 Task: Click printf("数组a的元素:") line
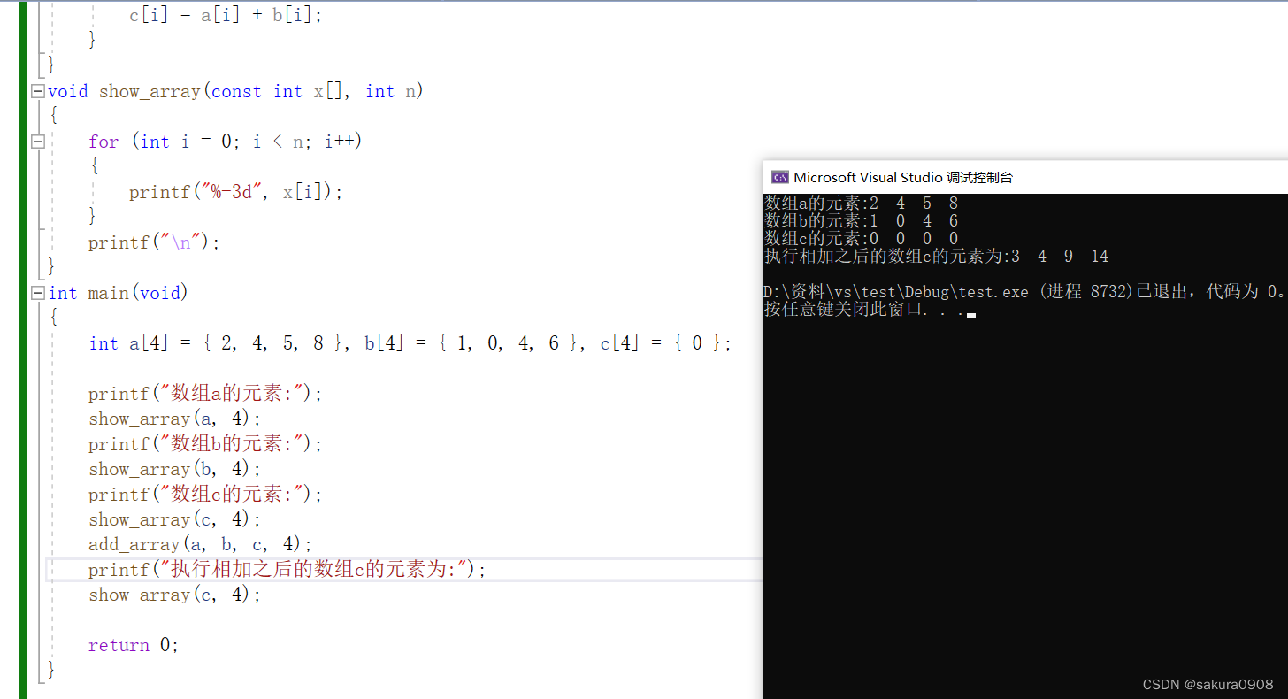coord(206,394)
